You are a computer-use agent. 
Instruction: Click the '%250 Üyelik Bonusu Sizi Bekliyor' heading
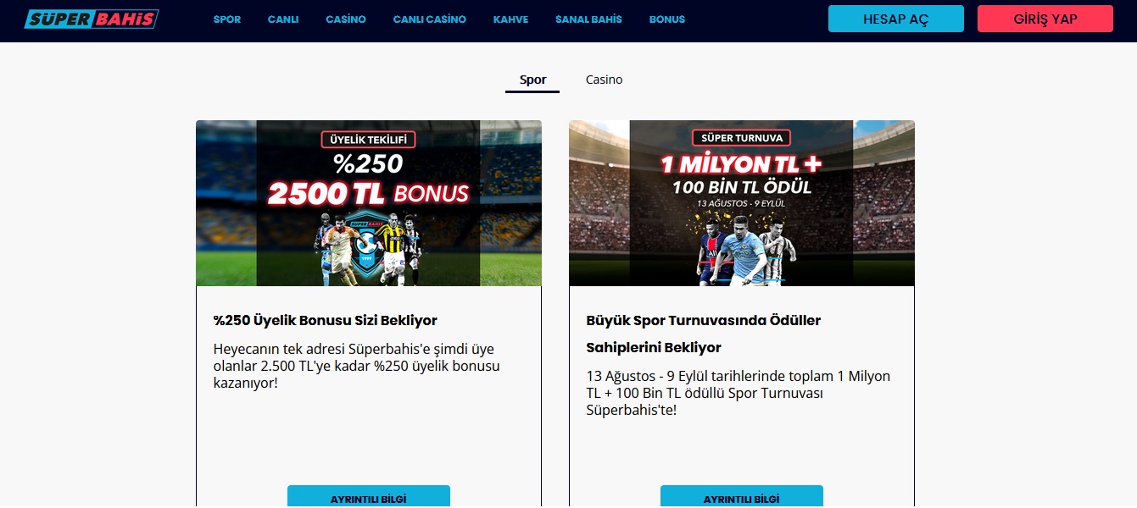click(326, 321)
